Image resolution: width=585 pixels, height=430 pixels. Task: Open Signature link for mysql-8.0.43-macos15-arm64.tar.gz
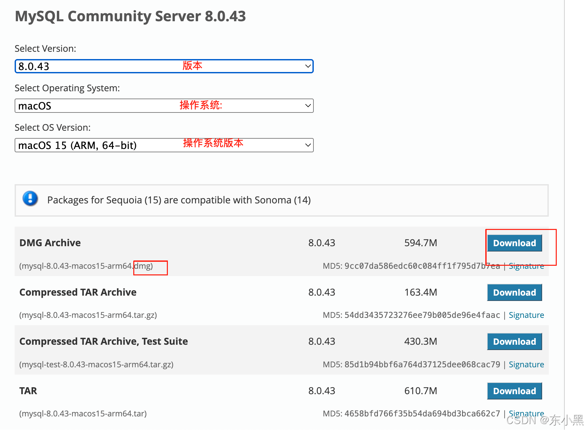526,315
